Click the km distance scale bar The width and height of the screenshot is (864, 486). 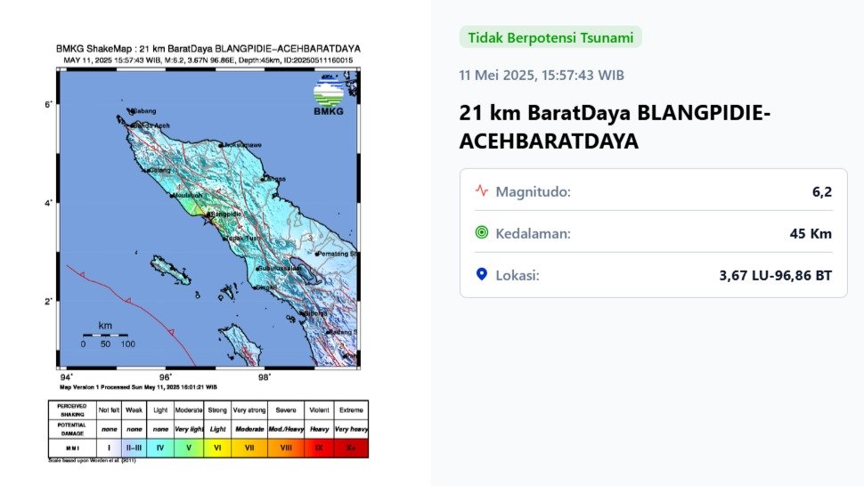click(x=105, y=335)
